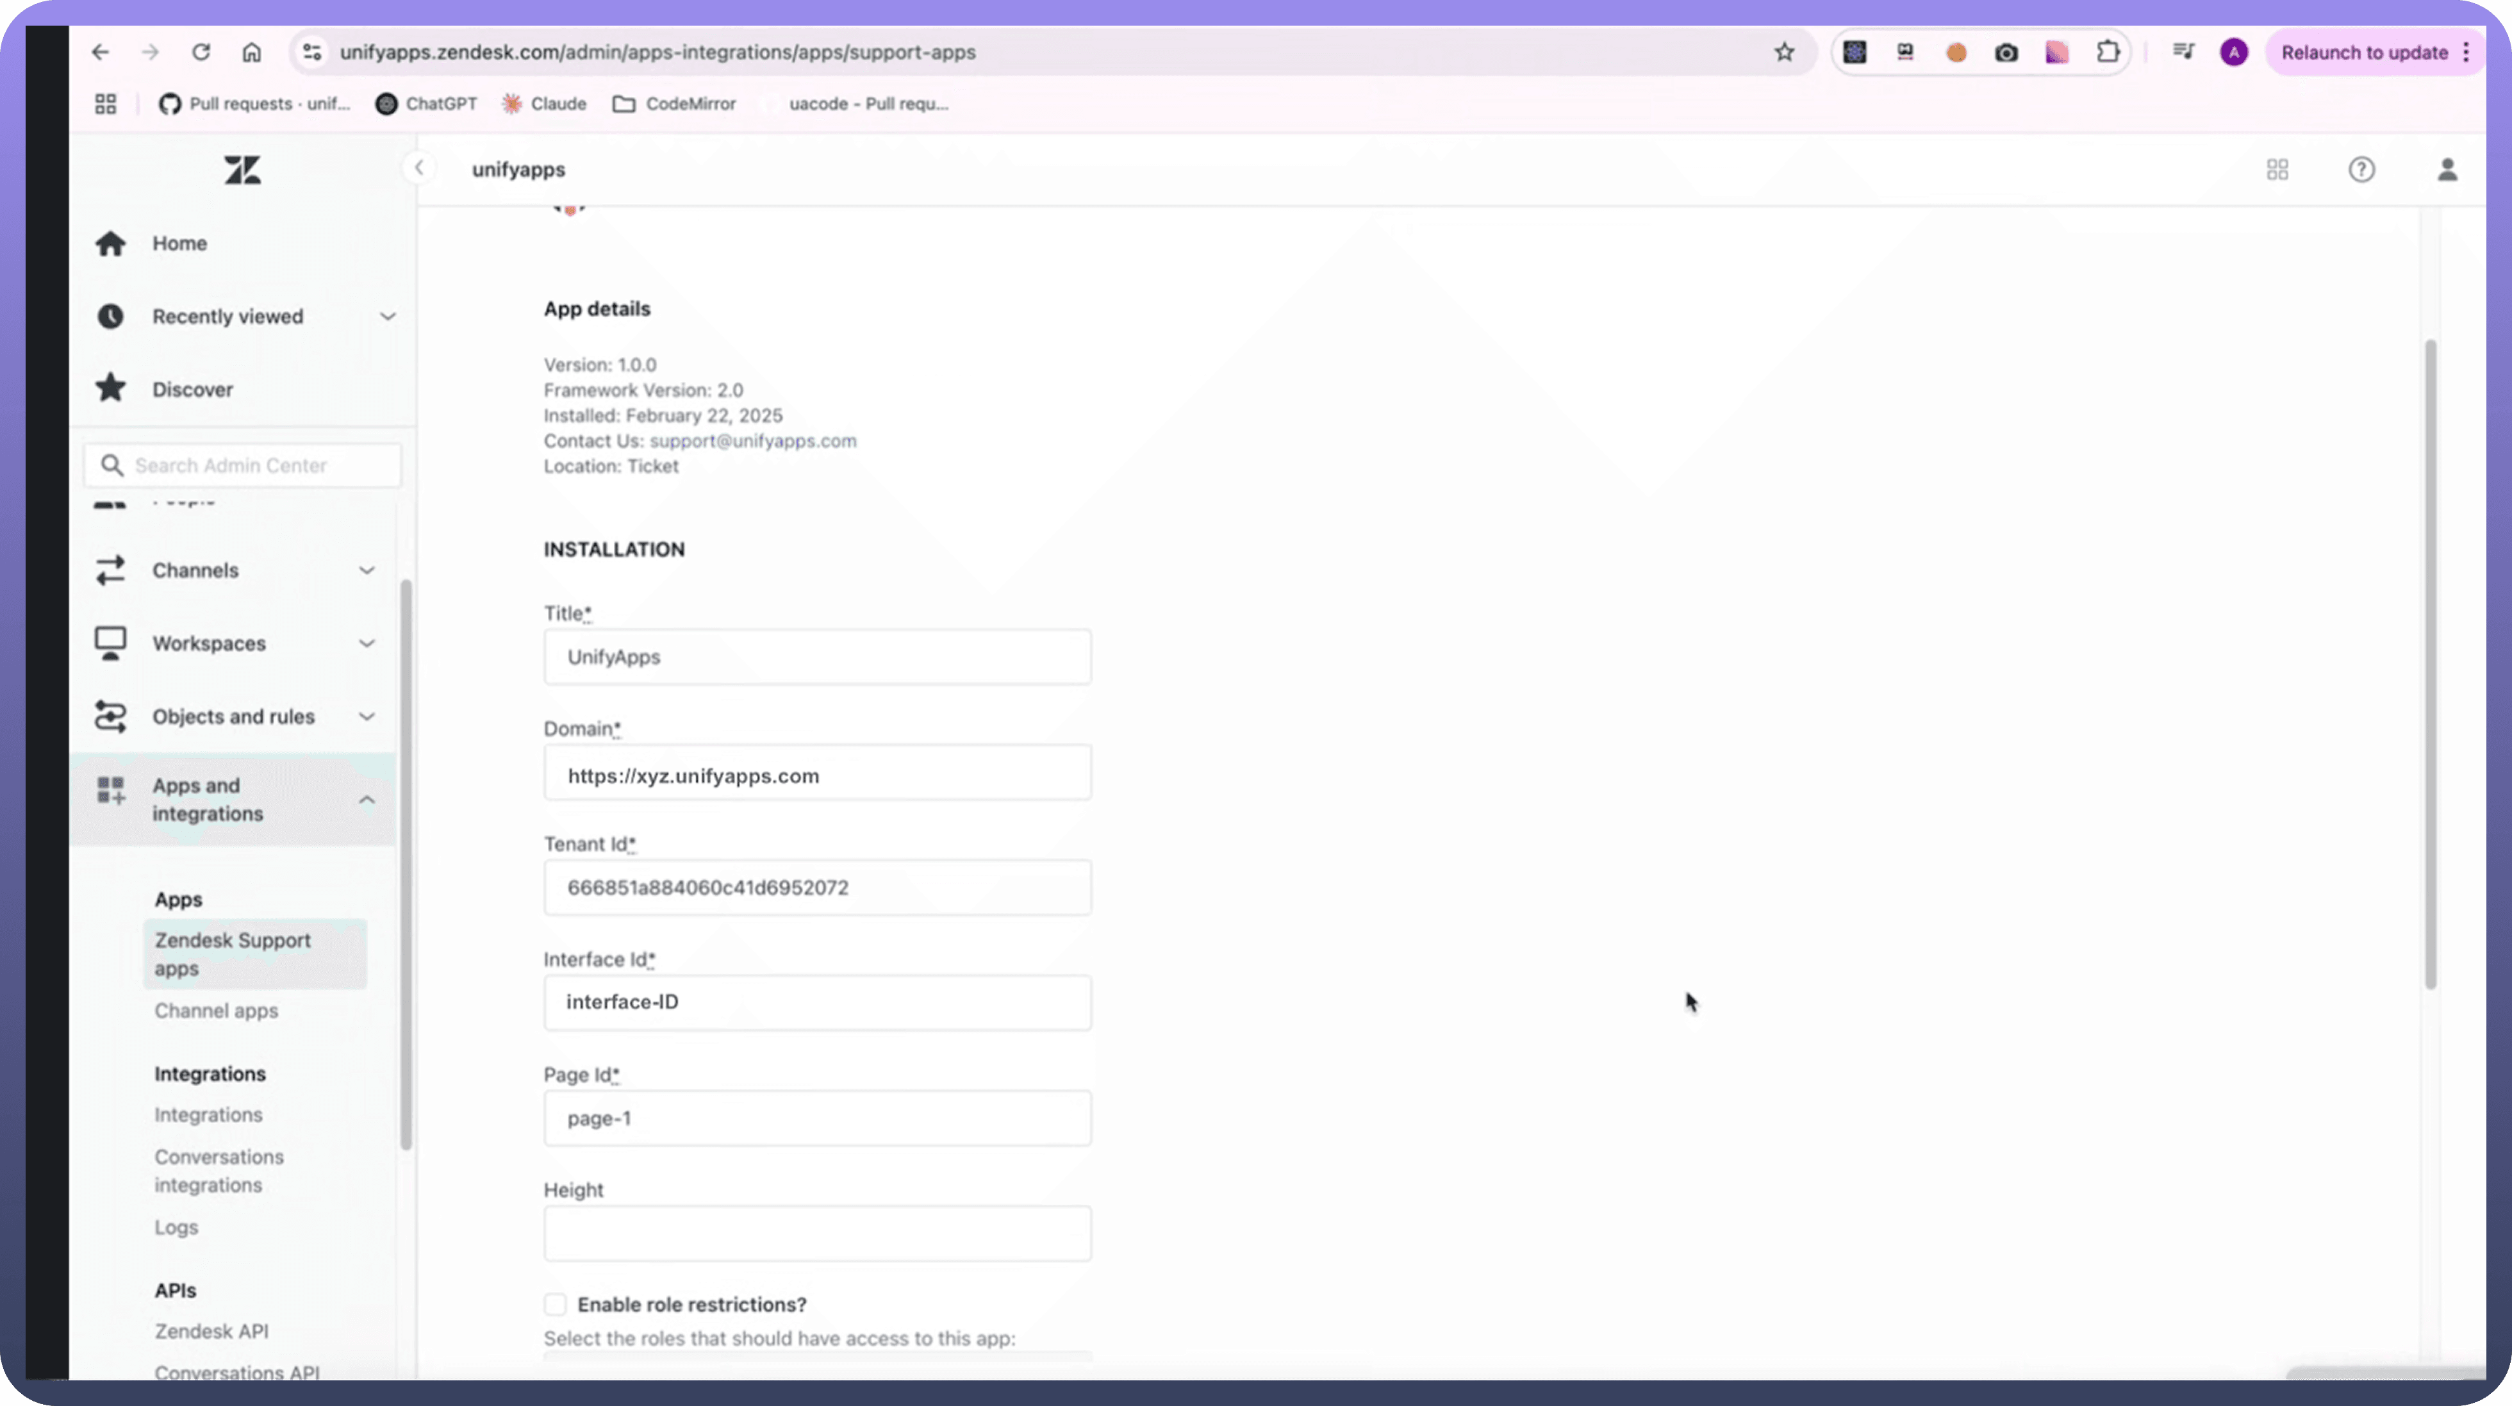Open the extensions puzzle icon

(2107, 53)
